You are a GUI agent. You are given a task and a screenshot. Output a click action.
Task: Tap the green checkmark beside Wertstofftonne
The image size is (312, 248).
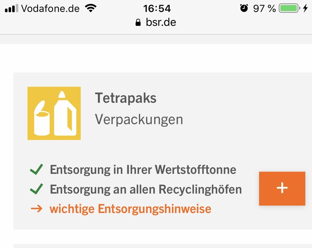(37, 169)
